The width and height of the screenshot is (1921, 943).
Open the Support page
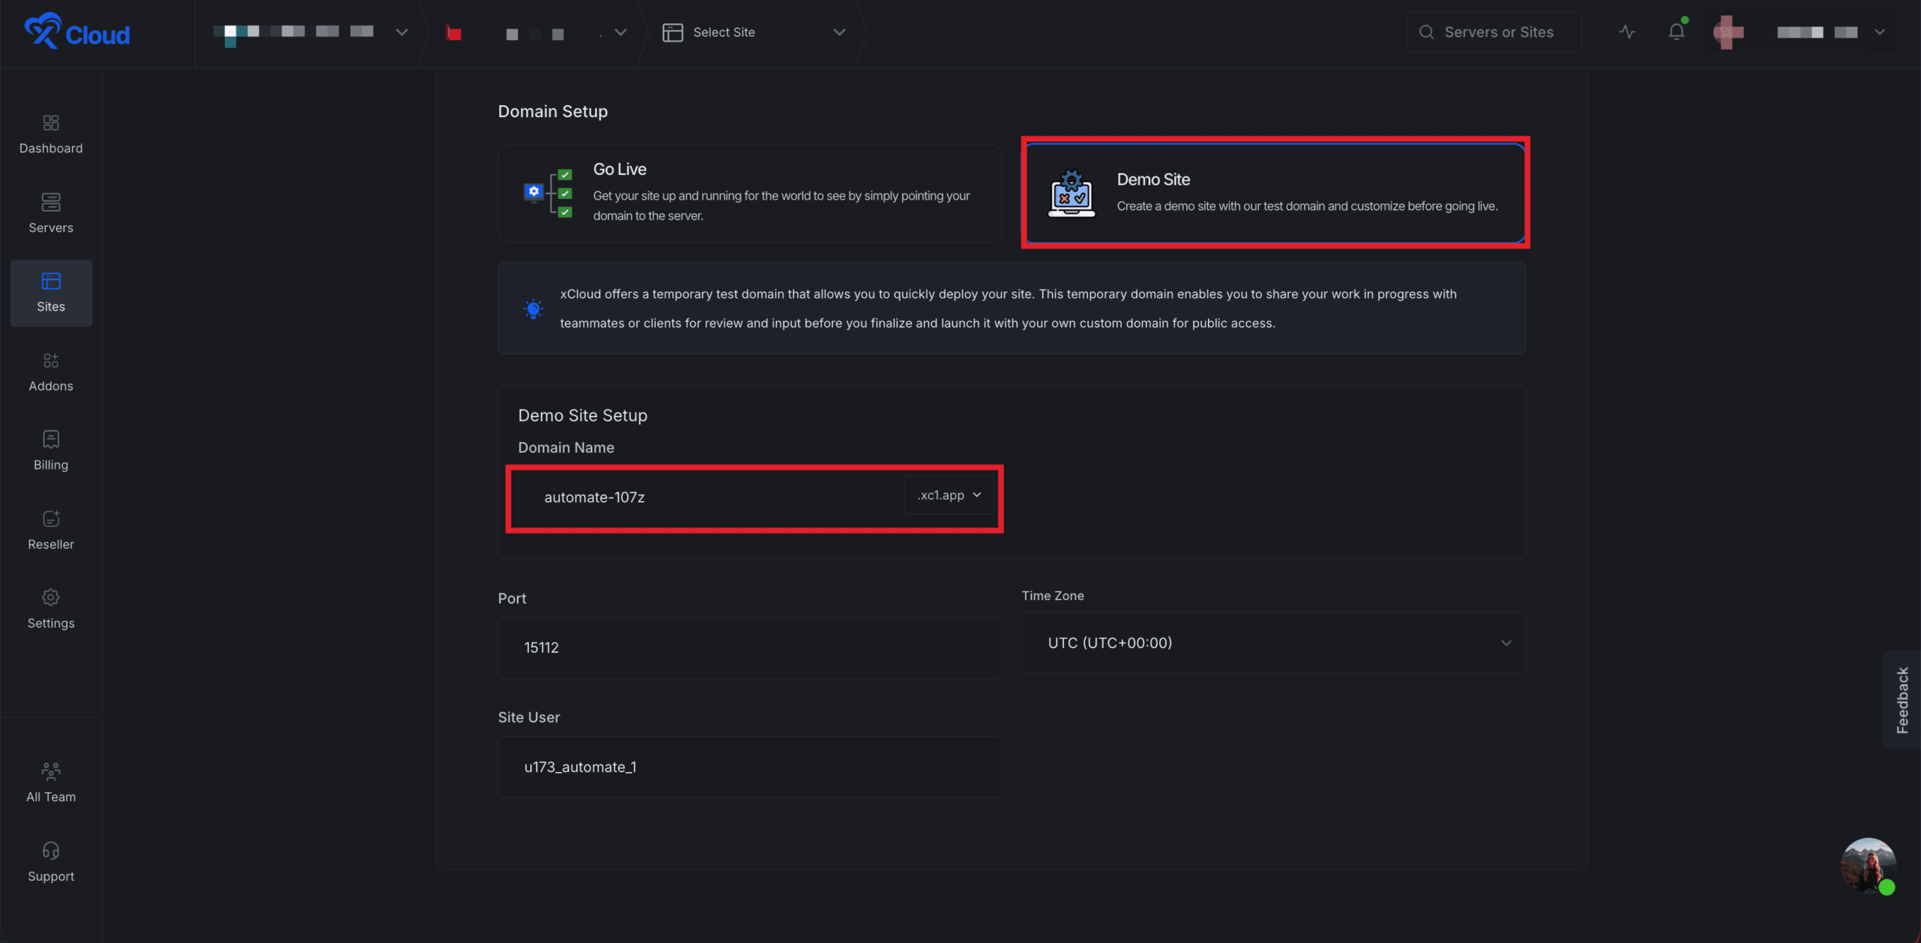[51, 862]
